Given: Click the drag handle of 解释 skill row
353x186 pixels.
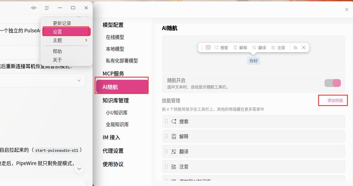Looking at the screenshot, I should [x=167, y=137].
